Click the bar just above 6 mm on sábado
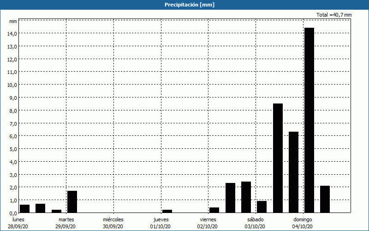This screenshot has width=369, height=231. 294,172
